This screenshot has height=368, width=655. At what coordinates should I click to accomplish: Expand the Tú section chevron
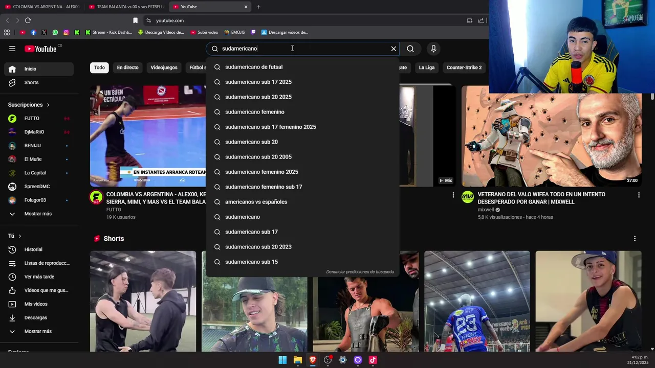(x=20, y=236)
